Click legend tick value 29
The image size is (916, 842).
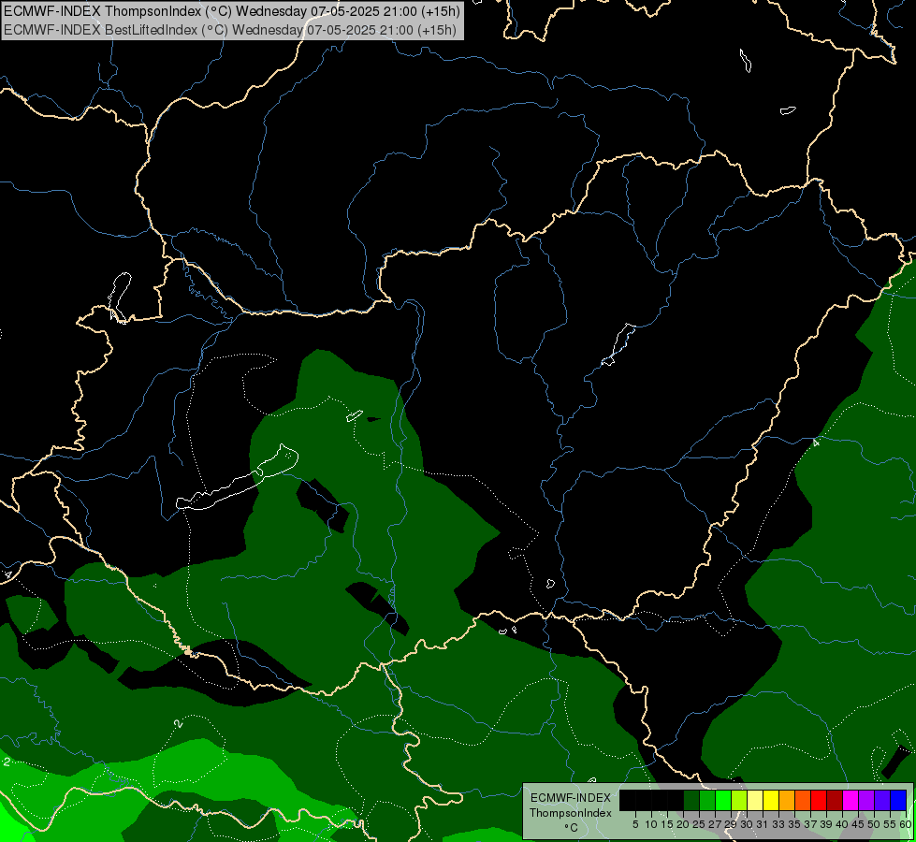(x=731, y=824)
